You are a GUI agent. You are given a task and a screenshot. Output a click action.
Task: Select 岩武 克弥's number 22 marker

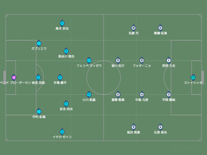click(38, 77)
